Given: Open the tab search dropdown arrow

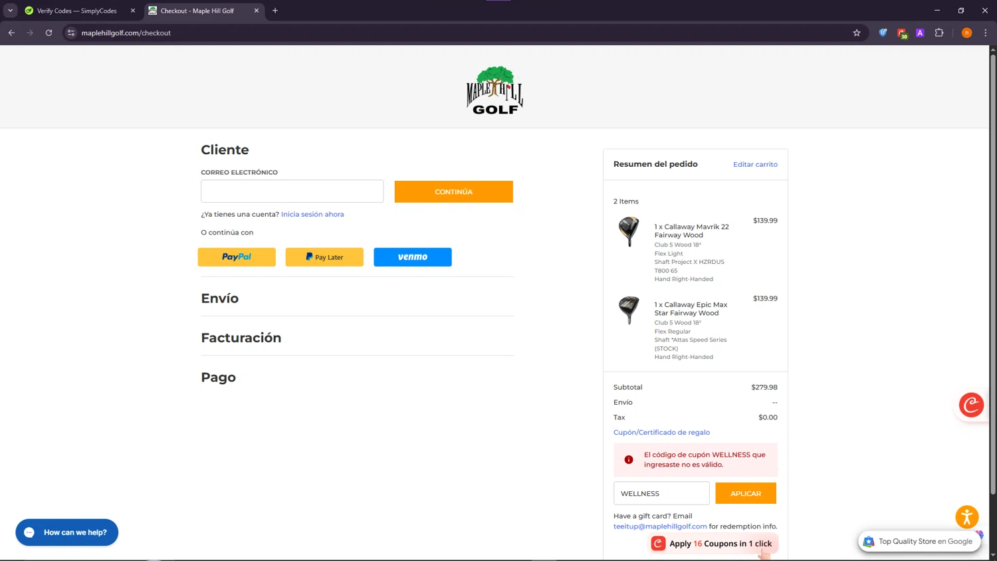Looking at the screenshot, I should tap(10, 11).
